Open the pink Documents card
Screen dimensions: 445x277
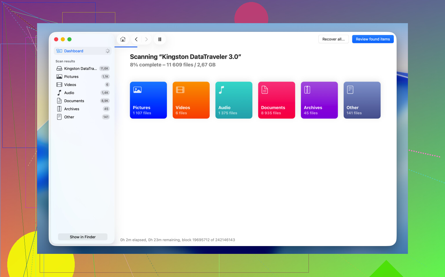click(277, 100)
